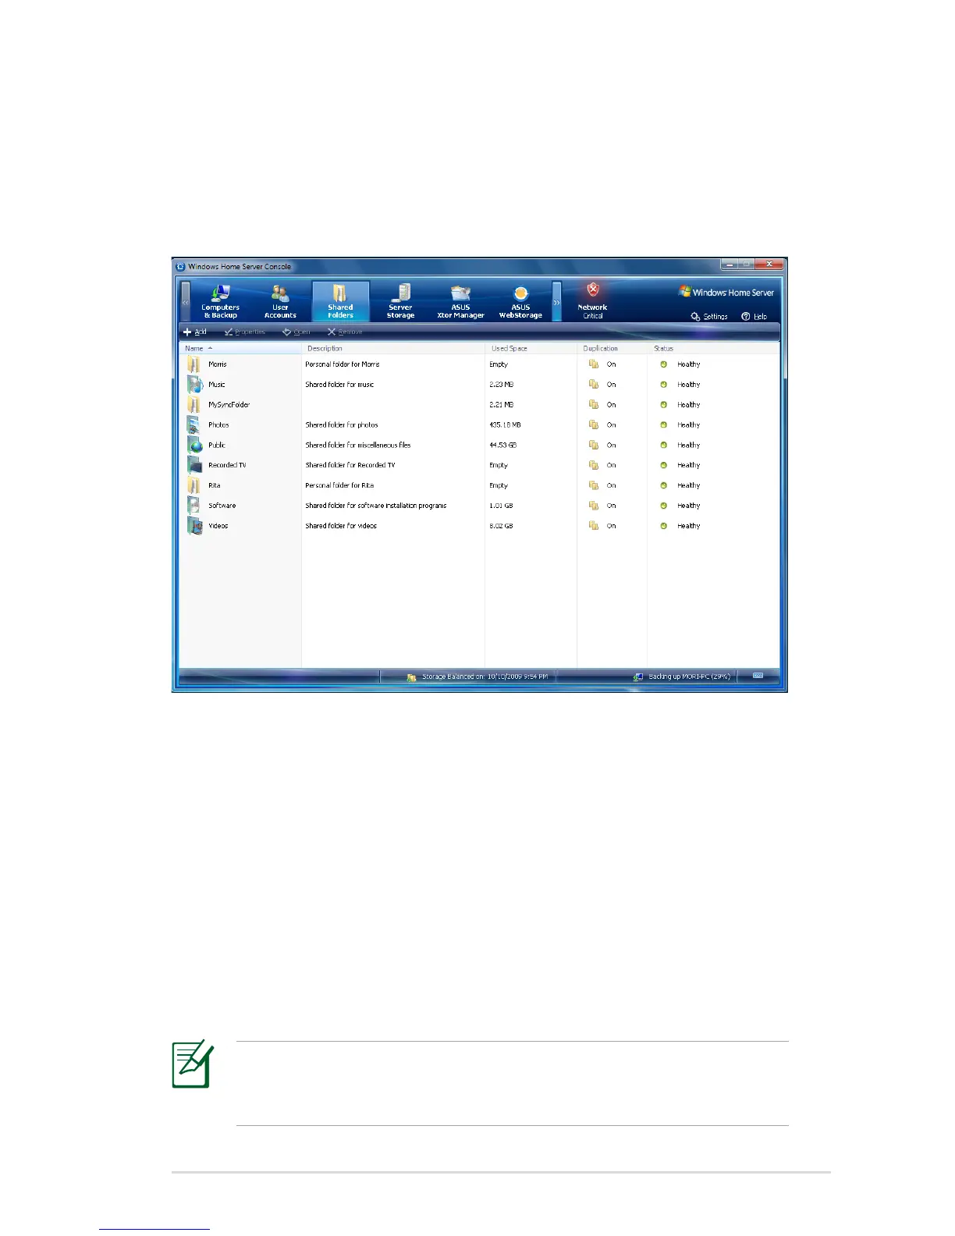Click 'Personal folder for Morris' description

click(x=343, y=364)
